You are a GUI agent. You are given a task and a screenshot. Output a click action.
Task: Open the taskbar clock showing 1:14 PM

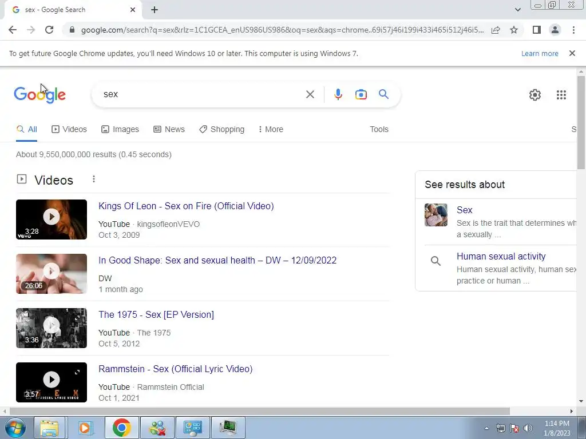(556, 428)
